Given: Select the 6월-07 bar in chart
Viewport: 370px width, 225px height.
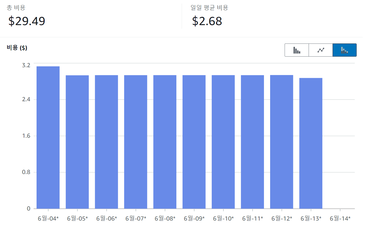Looking at the screenshot, I should click(x=136, y=142).
